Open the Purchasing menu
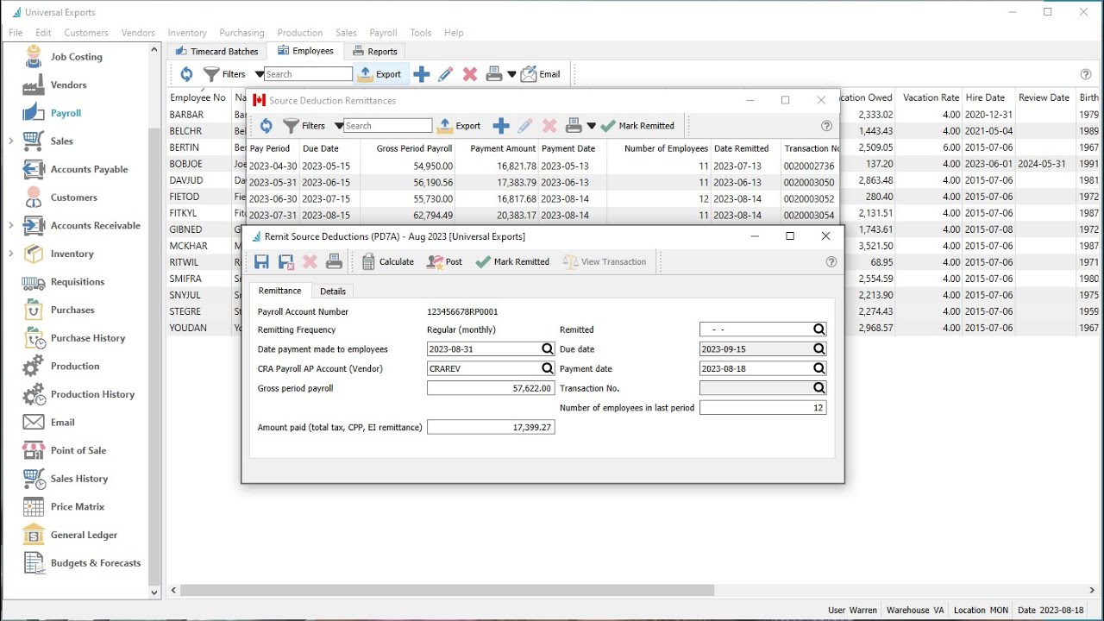The width and height of the screenshot is (1104, 621). [241, 33]
